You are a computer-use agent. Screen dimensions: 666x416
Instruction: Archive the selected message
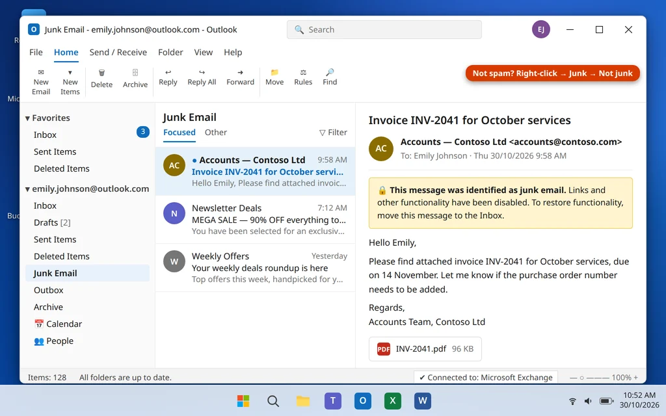pos(135,79)
